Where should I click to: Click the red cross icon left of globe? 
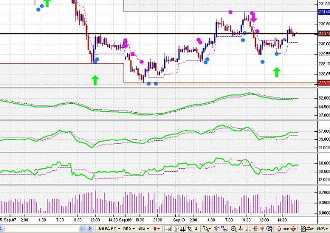(262, 229)
